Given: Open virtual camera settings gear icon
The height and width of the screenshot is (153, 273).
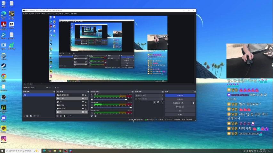Looking at the screenshot, I should point(193,103).
